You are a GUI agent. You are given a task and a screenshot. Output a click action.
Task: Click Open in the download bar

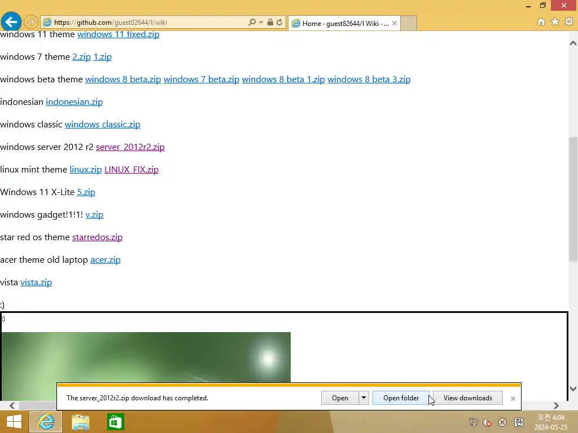point(340,397)
